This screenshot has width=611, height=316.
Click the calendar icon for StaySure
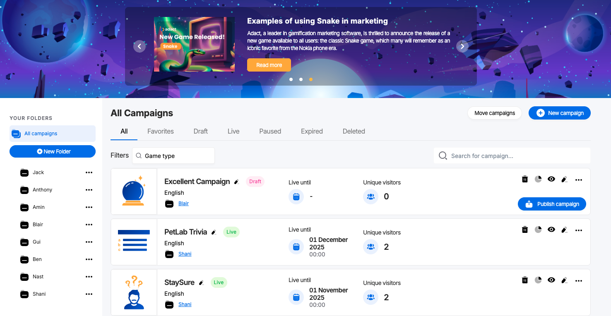[296, 297]
